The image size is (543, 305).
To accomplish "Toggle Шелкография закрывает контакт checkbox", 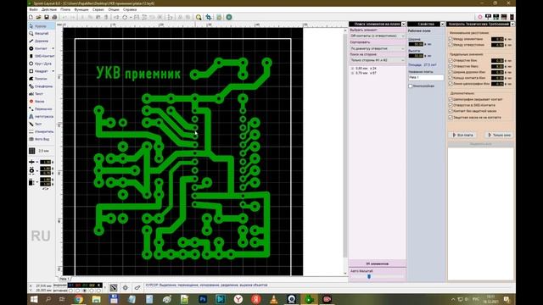I will [x=451, y=99].
